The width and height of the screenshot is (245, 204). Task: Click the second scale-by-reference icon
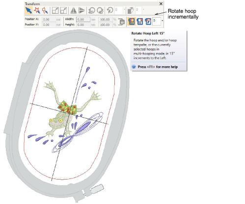(x=63, y=10)
